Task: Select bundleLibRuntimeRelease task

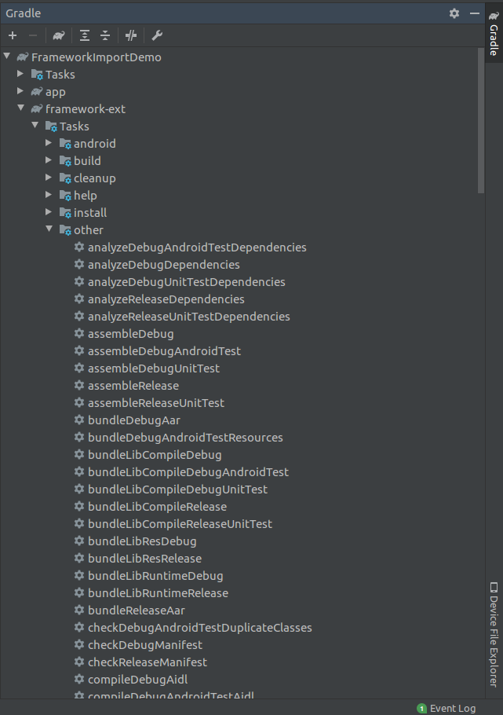Action: [x=158, y=593]
